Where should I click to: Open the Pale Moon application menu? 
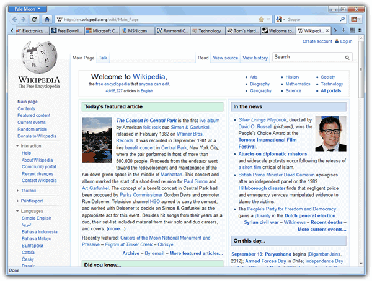tap(27, 9)
